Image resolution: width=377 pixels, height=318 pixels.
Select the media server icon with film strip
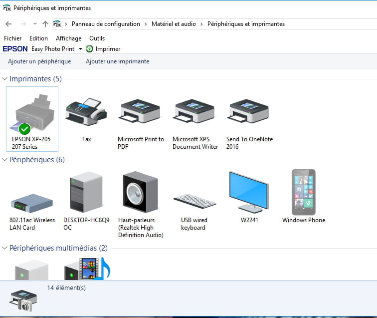click(x=87, y=269)
